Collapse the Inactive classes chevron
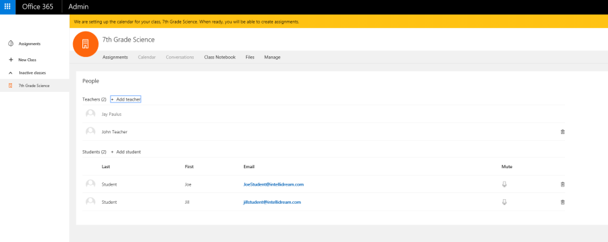 tap(11, 73)
